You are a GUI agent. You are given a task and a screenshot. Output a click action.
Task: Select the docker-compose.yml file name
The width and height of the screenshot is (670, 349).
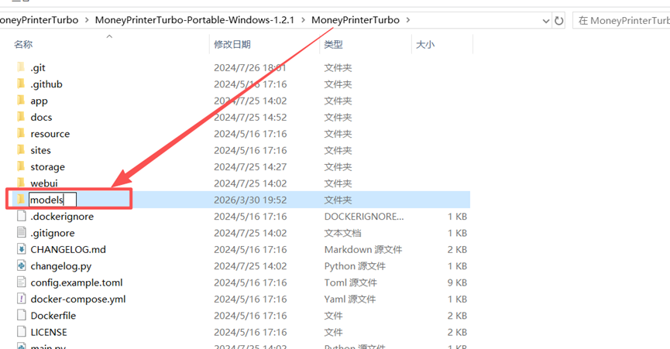[77, 299]
